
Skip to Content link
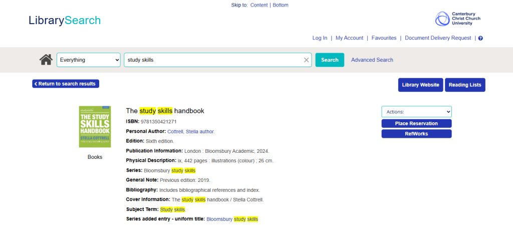(x=259, y=5)
